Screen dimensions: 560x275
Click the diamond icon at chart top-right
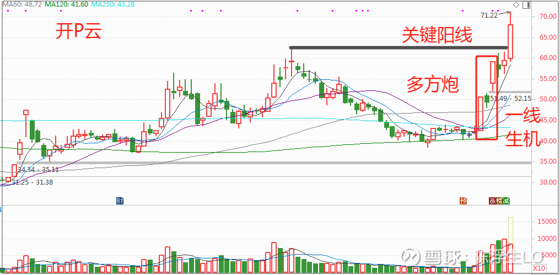(515, 5)
